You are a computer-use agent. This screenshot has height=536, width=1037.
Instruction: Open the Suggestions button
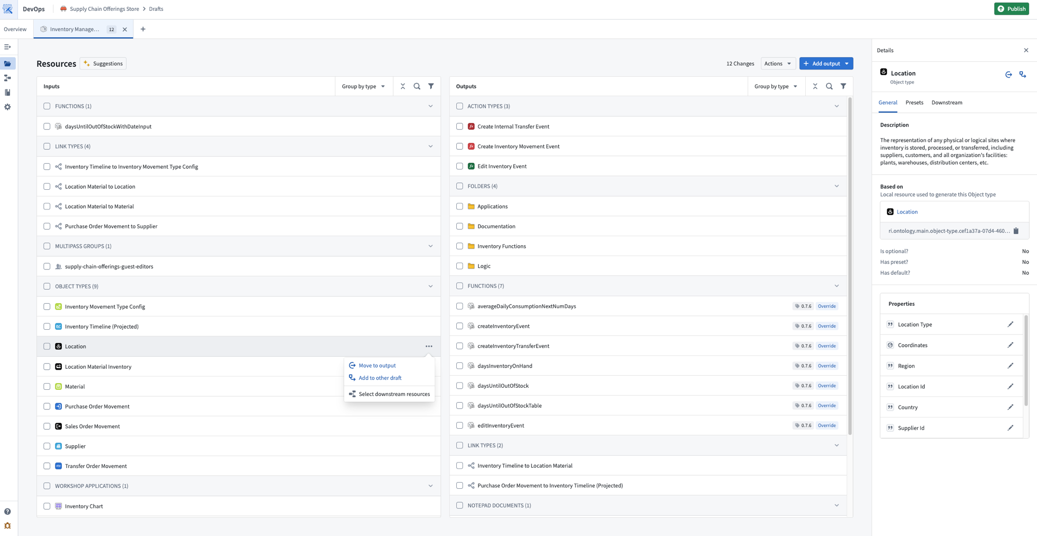(x=103, y=64)
